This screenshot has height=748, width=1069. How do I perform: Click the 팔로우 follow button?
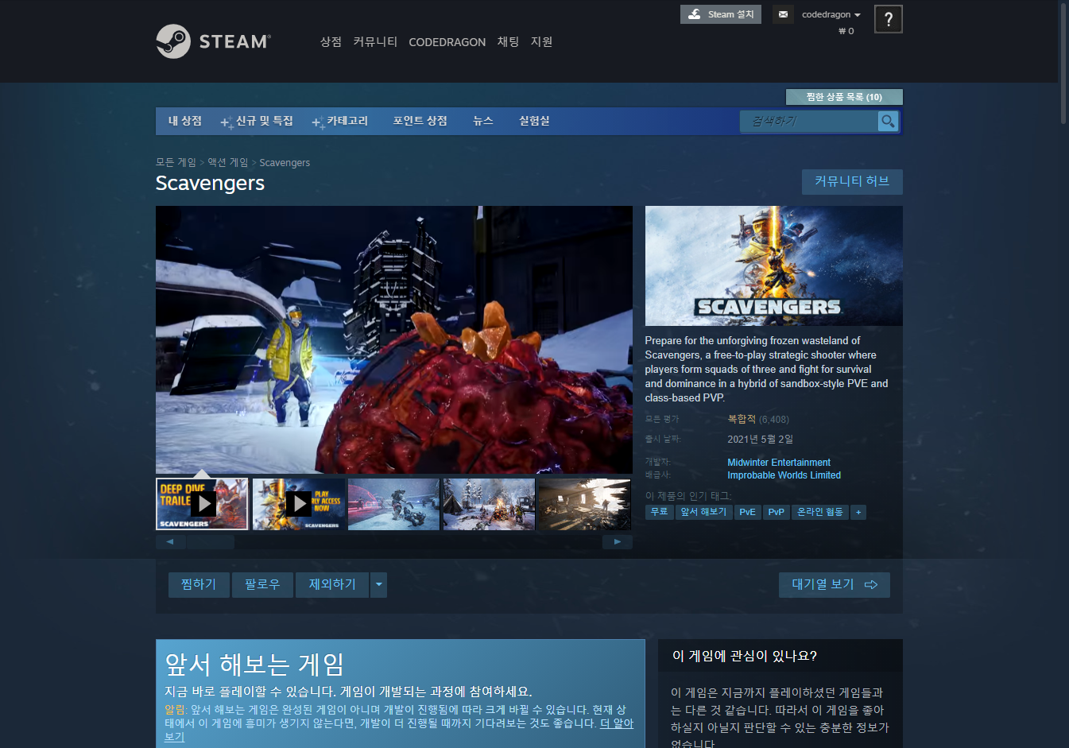(262, 584)
